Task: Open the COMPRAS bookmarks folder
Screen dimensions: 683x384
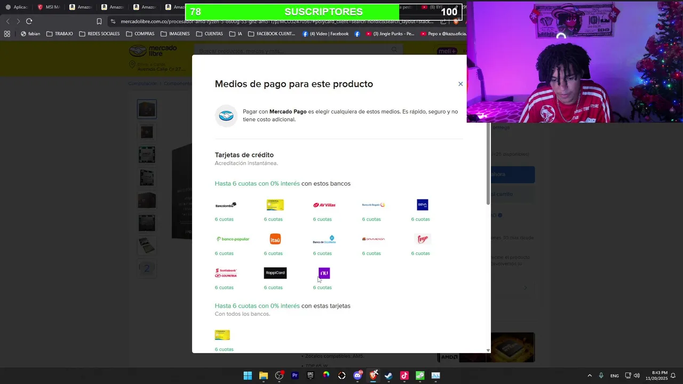Action: tap(140, 34)
